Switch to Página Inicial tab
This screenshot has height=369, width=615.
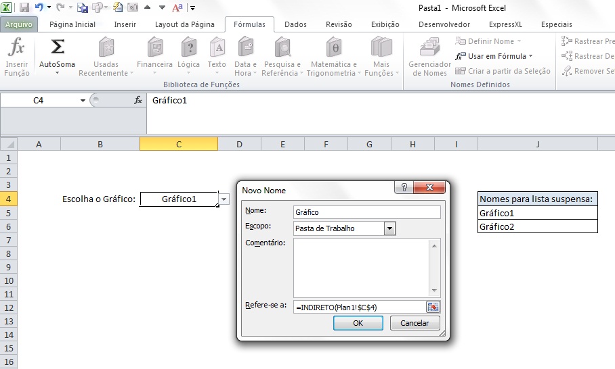pos(72,24)
